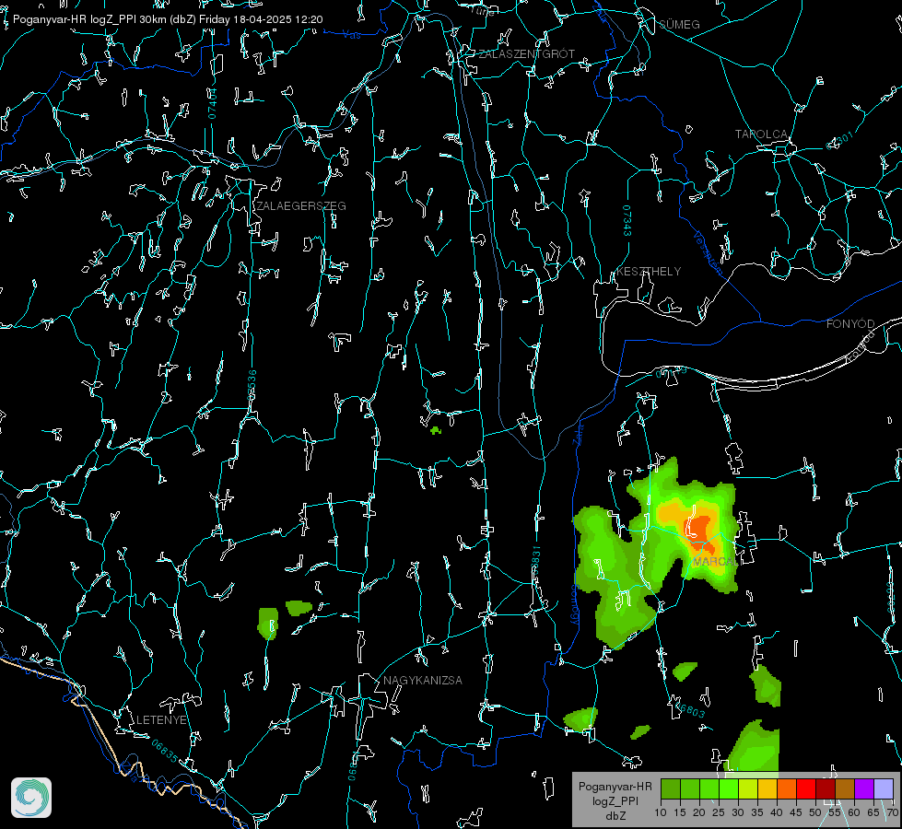Click the road number 07404 label
The width and height of the screenshot is (902, 829).
212,104
